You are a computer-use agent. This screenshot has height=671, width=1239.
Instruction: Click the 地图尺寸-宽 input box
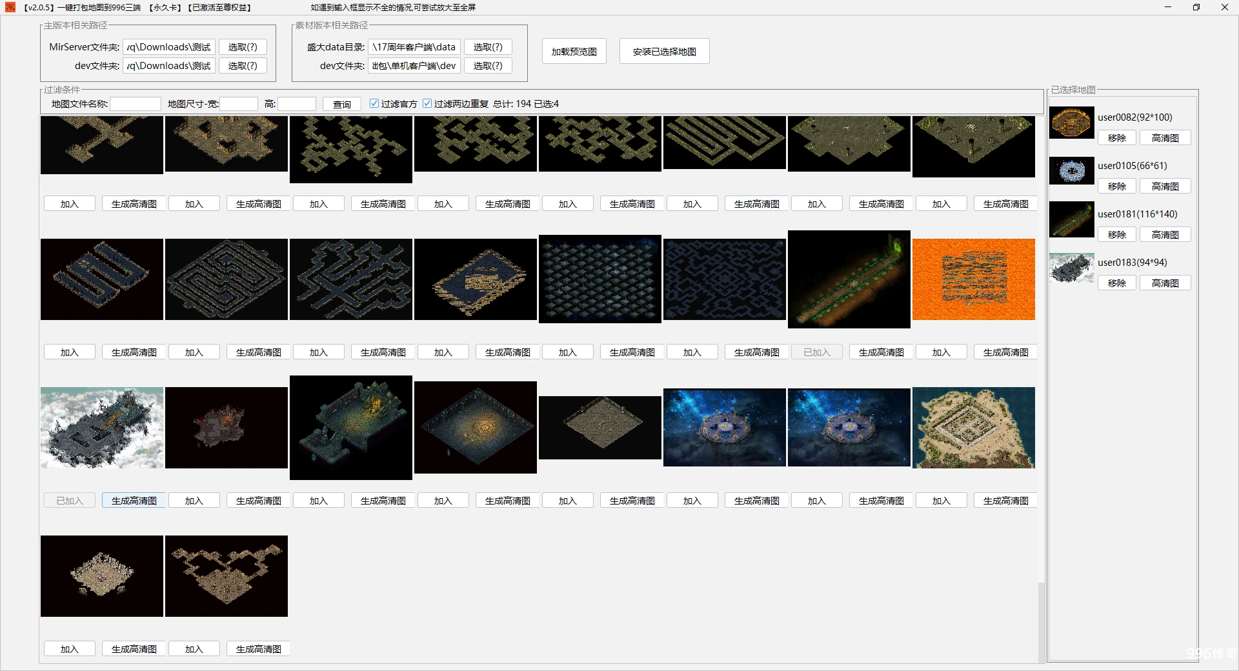pos(239,104)
